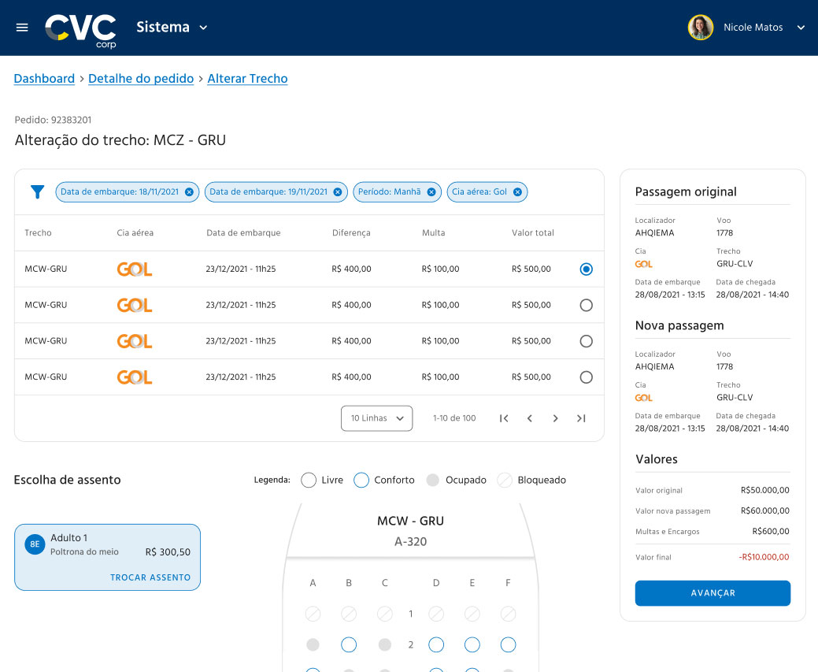Open the 'Sistema' menu dropdown
Viewport: 818px width, 672px height.
[x=172, y=27]
